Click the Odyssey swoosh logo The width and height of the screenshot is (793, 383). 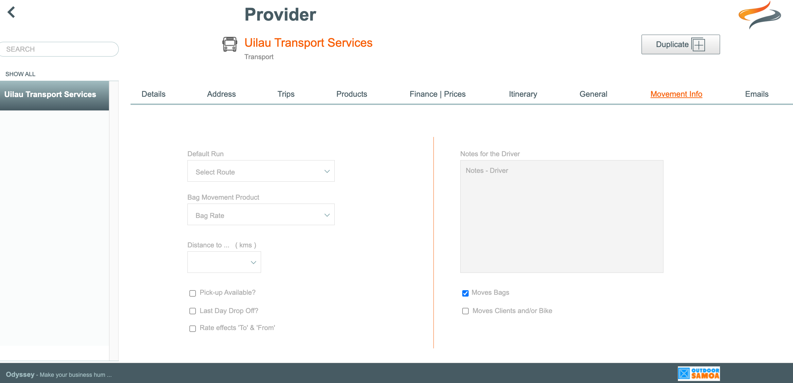(x=760, y=15)
